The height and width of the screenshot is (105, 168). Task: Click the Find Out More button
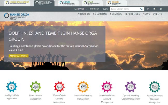[19, 56]
